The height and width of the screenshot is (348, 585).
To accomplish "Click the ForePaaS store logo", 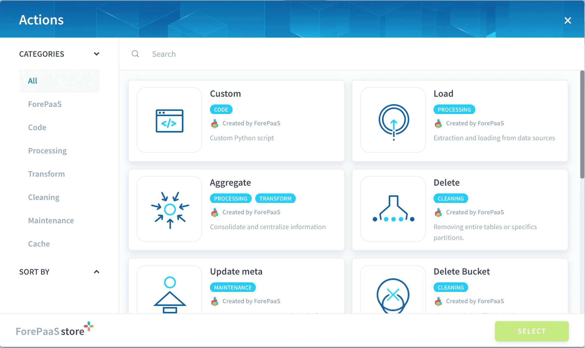I will coord(55,329).
